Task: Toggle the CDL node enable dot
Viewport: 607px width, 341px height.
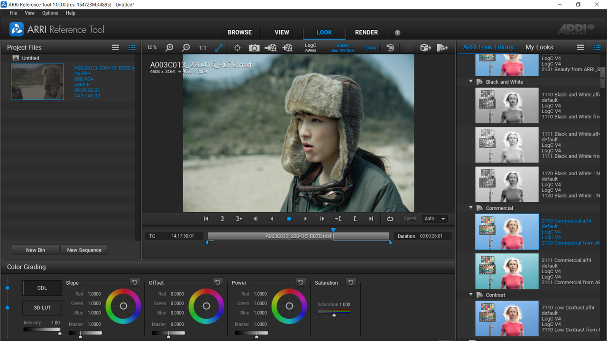Action: (7, 288)
